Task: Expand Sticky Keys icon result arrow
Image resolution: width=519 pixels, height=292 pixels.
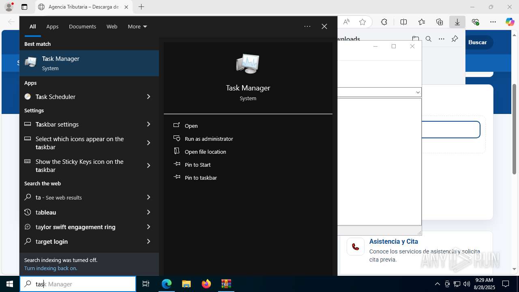Action: (x=148, y=165)
